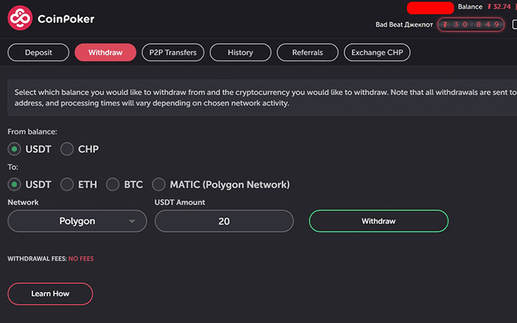Screen dimensions: 517x323
Task: Open the History tab
Action: coord(240,53)
